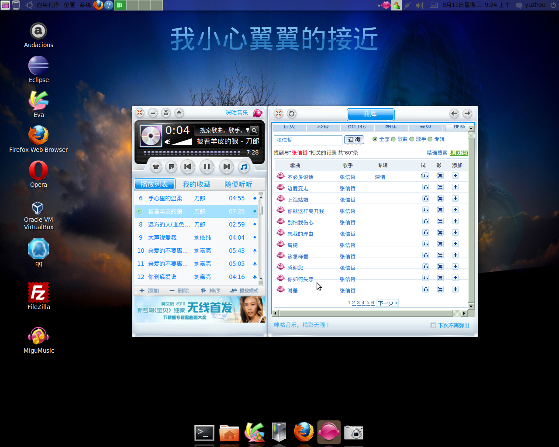Image resolution: width=559 pixels, height=447 pixels.
Task: Open the 系统 menu in top panel
Action: tap(85, 5)
